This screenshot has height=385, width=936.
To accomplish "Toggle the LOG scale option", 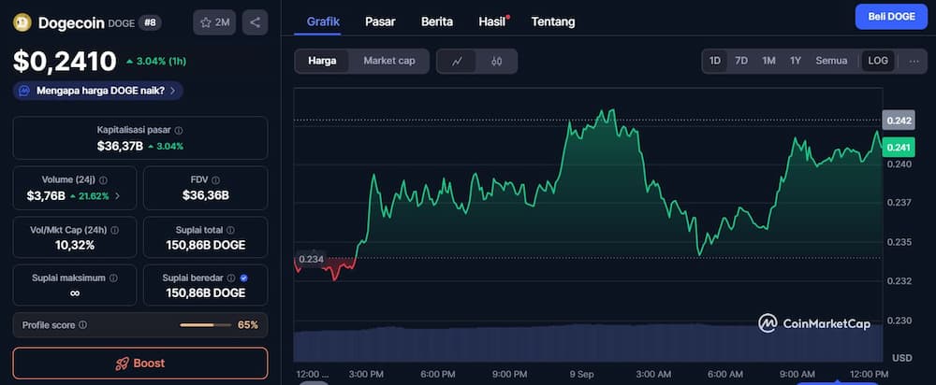I will [x=878, y=61].
